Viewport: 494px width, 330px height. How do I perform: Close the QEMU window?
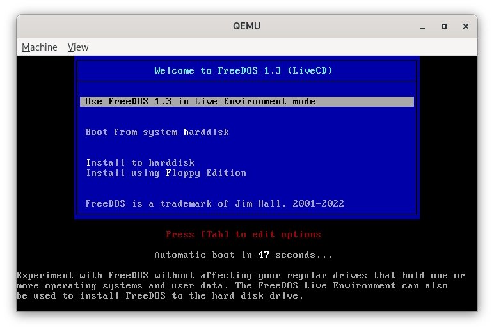pyautogui.click(x=466, y=26)
